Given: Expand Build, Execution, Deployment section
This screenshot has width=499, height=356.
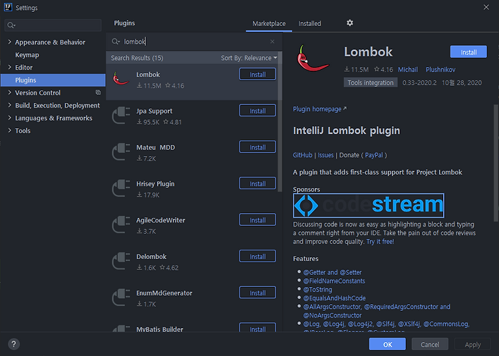Looking at the screenshot, I should 9,105.
